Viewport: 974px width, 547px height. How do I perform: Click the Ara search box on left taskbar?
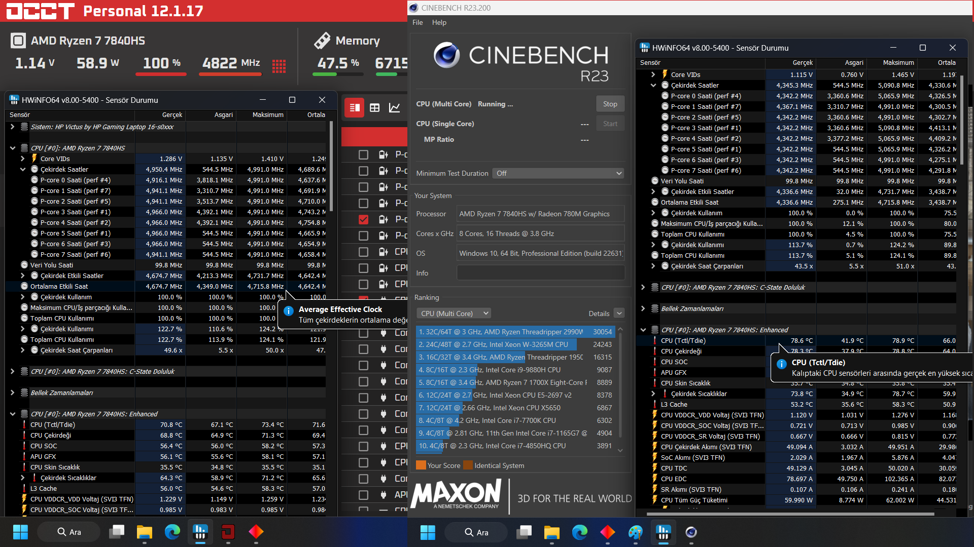pos(69,532)
